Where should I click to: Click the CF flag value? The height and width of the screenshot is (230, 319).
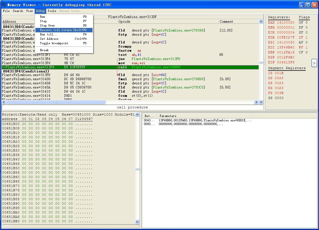click(x=306, y=53)
